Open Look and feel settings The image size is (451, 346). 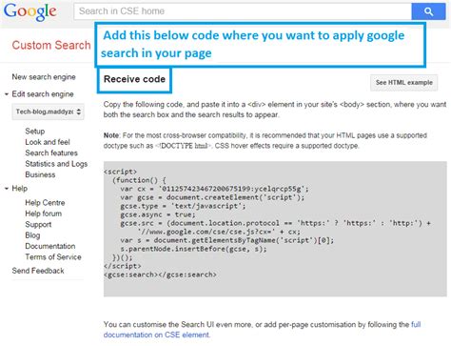[x=48, y=142]
